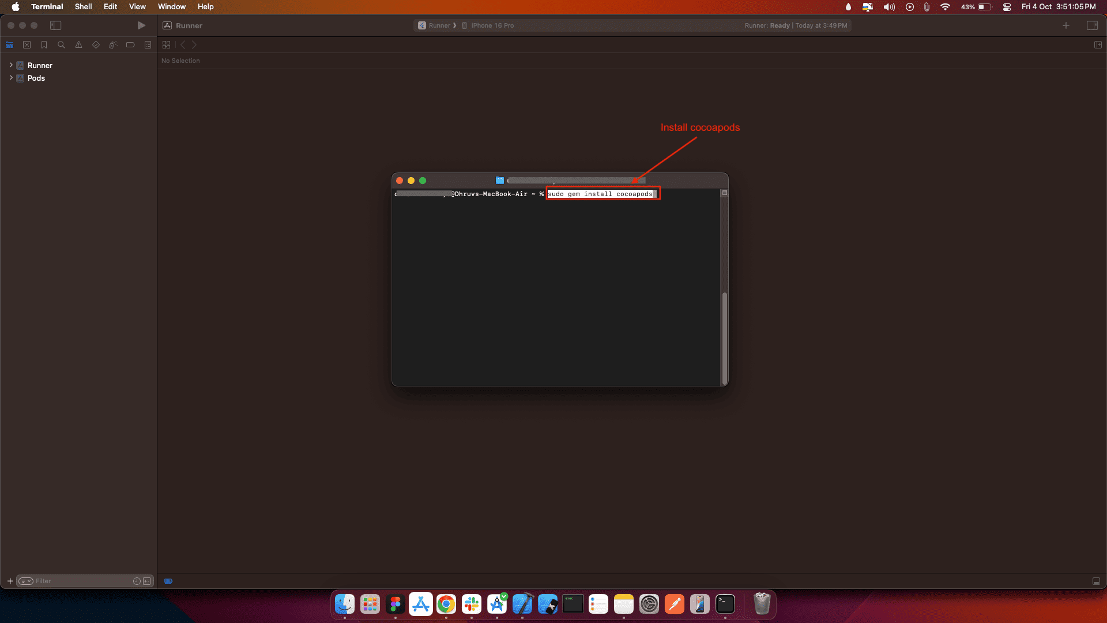Viewport: 1107px width, 623px height.
Task: Open the Breakpoint navigator
Action: [130, 44]
